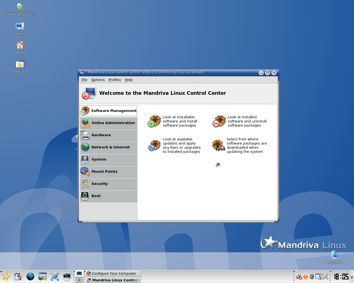
Task: Click the orange question mark tray icon
Action: tap(306, 277)
